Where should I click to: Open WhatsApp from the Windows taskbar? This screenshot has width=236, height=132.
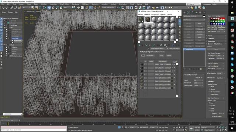click(x=232, y=70)
